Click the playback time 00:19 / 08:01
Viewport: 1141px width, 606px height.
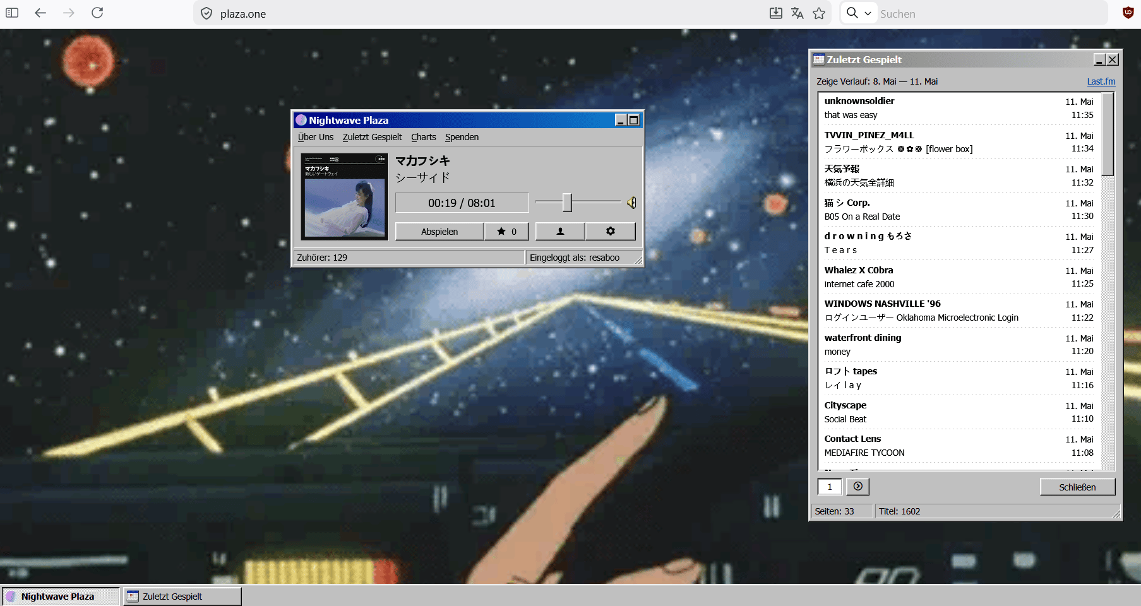462,203
